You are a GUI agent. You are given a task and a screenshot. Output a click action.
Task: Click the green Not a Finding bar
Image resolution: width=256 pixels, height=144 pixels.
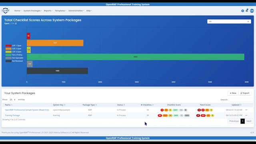(x=136, y=57)
